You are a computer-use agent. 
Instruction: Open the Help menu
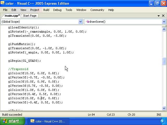pos(111,10)
